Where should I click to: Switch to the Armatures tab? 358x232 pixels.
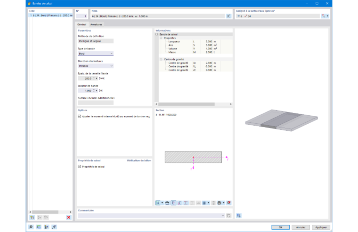(96, 24)
